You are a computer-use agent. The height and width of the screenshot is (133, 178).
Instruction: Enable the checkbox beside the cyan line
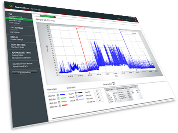[77, 100]
